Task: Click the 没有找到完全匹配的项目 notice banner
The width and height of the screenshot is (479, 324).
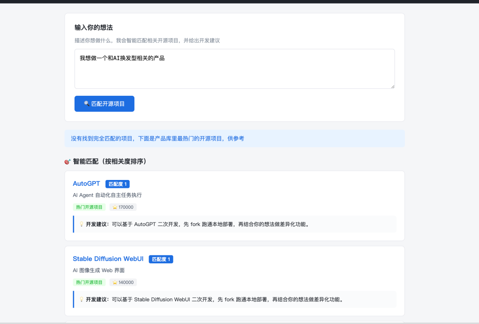Action: tap(235, 138)
